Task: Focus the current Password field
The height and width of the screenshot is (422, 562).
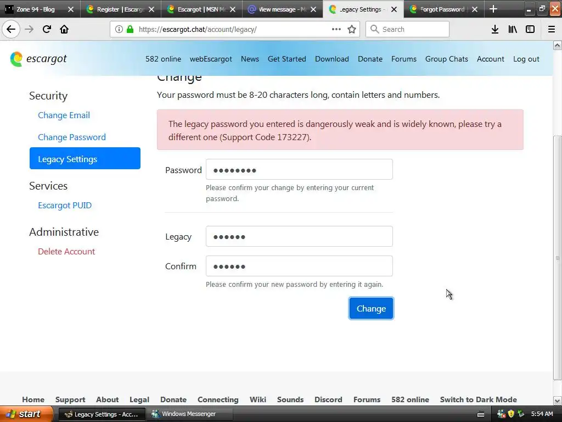Action: coord(299,169)
